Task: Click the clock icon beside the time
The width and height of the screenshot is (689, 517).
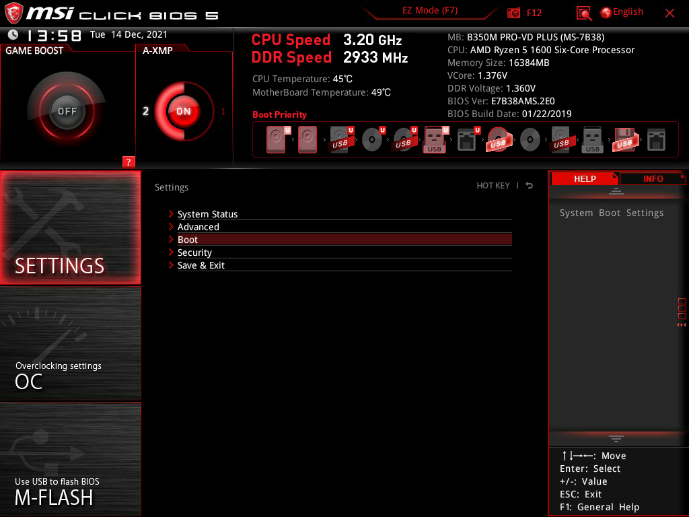Action: click(13, 35)
